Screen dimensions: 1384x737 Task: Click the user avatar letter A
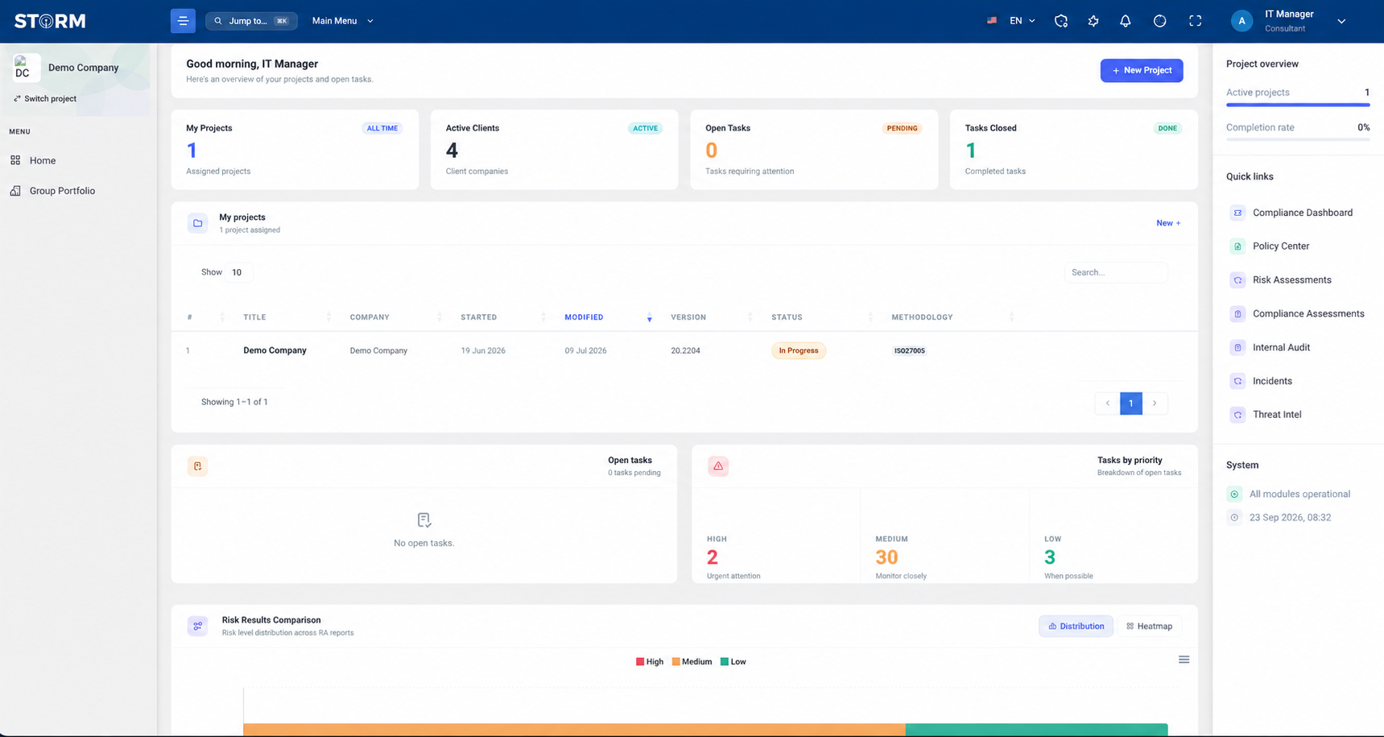coord(1241,21)
